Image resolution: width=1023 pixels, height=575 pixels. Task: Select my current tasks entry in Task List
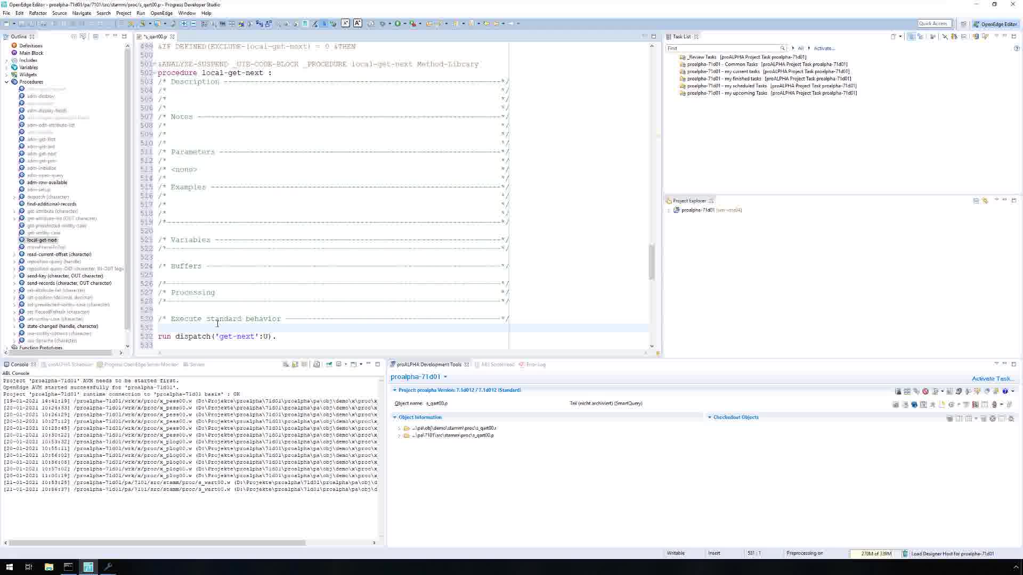(x=768, y=71)
